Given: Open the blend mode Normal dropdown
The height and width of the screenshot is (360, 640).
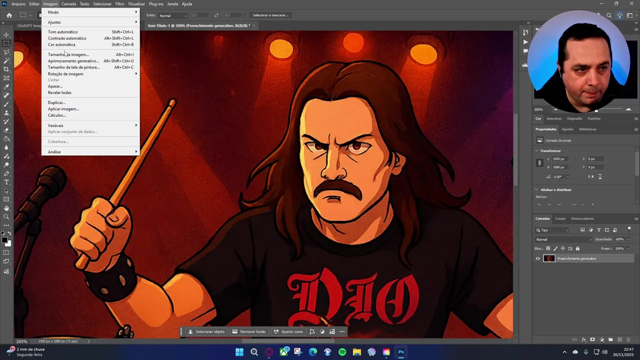Looking at the screenshot, I should point(564,239).
